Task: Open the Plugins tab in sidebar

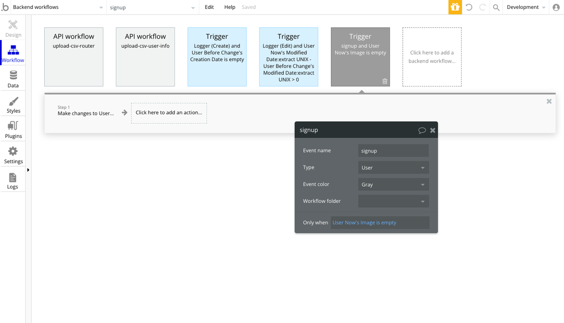Action: pos(13,130)
